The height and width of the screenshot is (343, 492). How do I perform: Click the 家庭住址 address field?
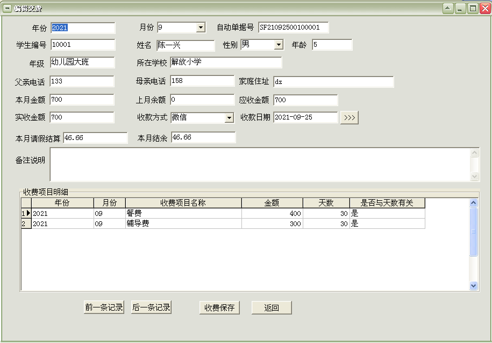[x=333, y=82]
